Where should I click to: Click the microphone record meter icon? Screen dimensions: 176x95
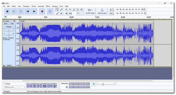click(x=111, y=10)
